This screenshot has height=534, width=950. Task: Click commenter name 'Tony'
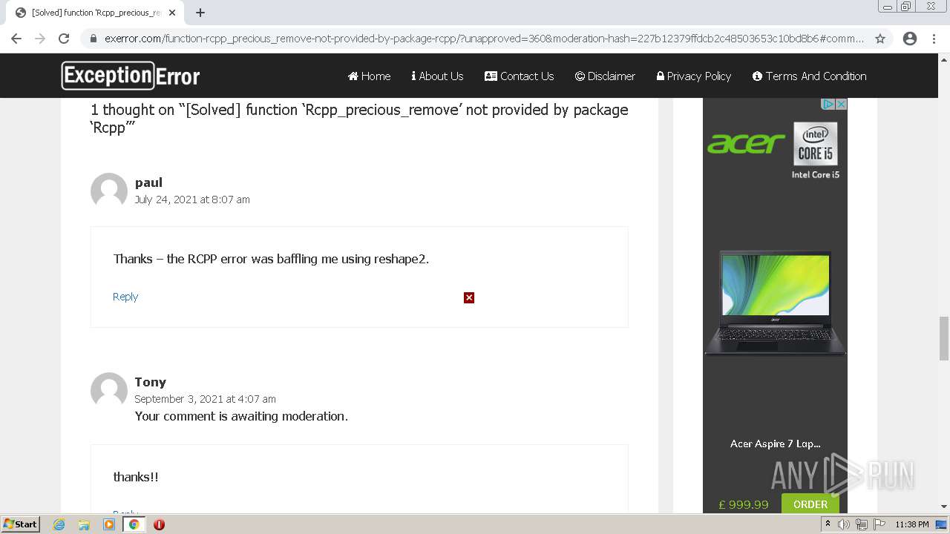click(151, 382)
